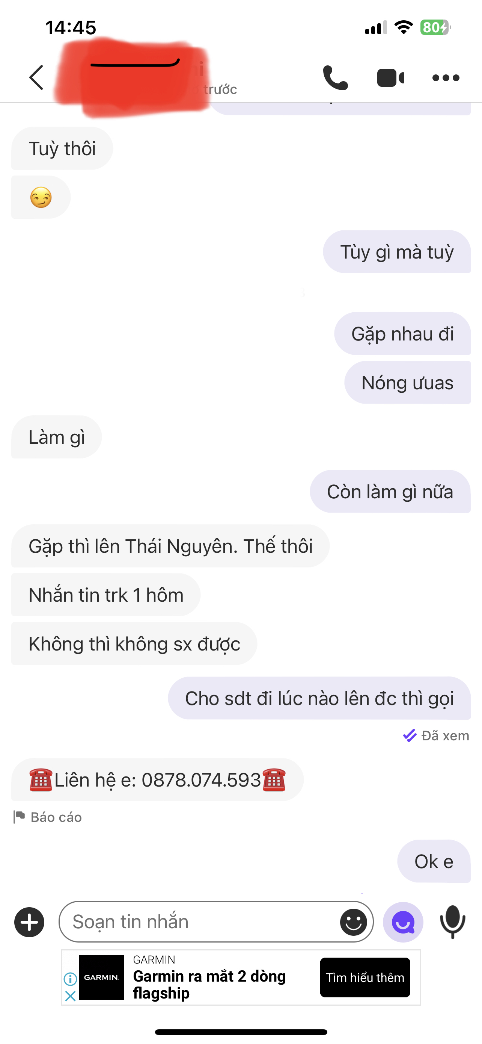Click the ad info icon
482x1044 pixels.
pyautogui.click(x=71, y=979)
